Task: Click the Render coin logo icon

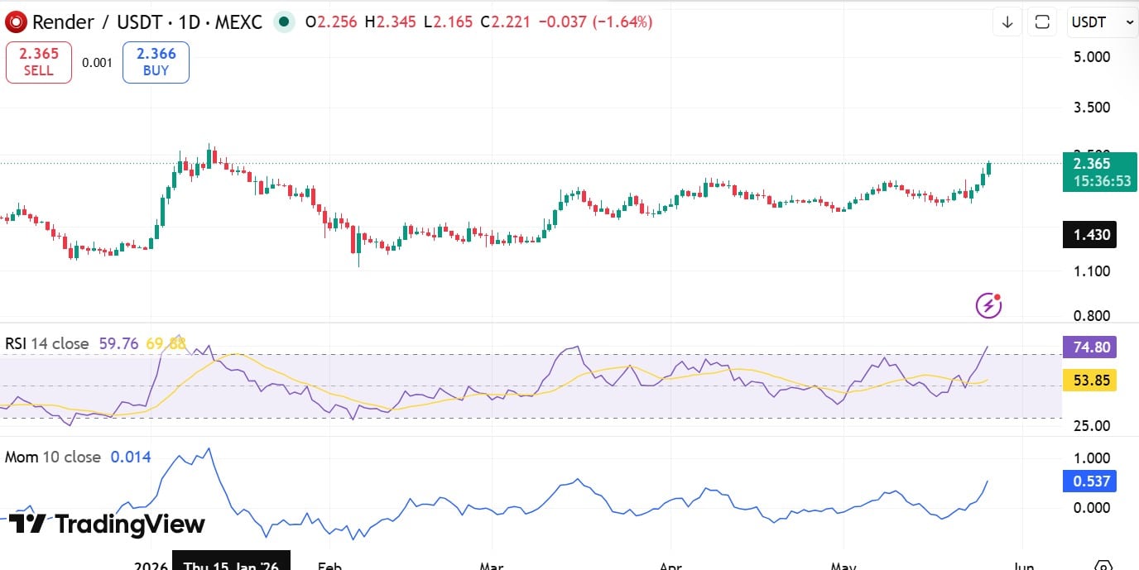Action: [17, 22]
